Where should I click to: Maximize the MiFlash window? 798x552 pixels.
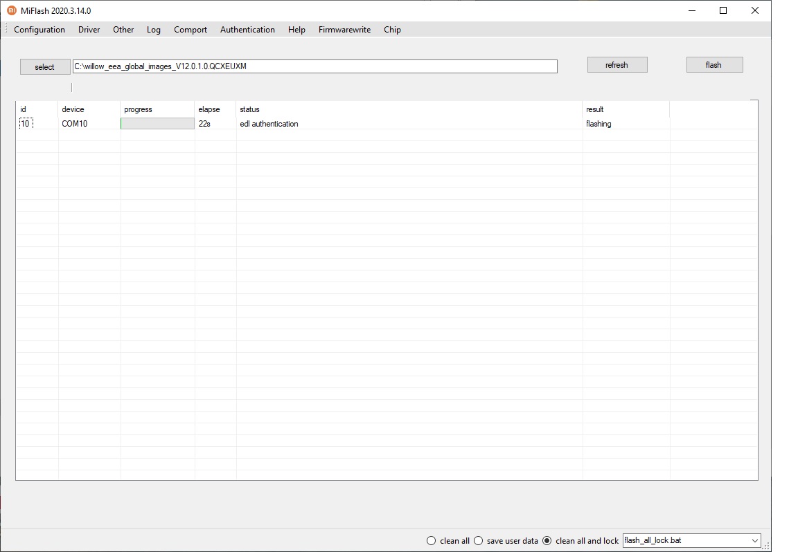tap(723, 10)
